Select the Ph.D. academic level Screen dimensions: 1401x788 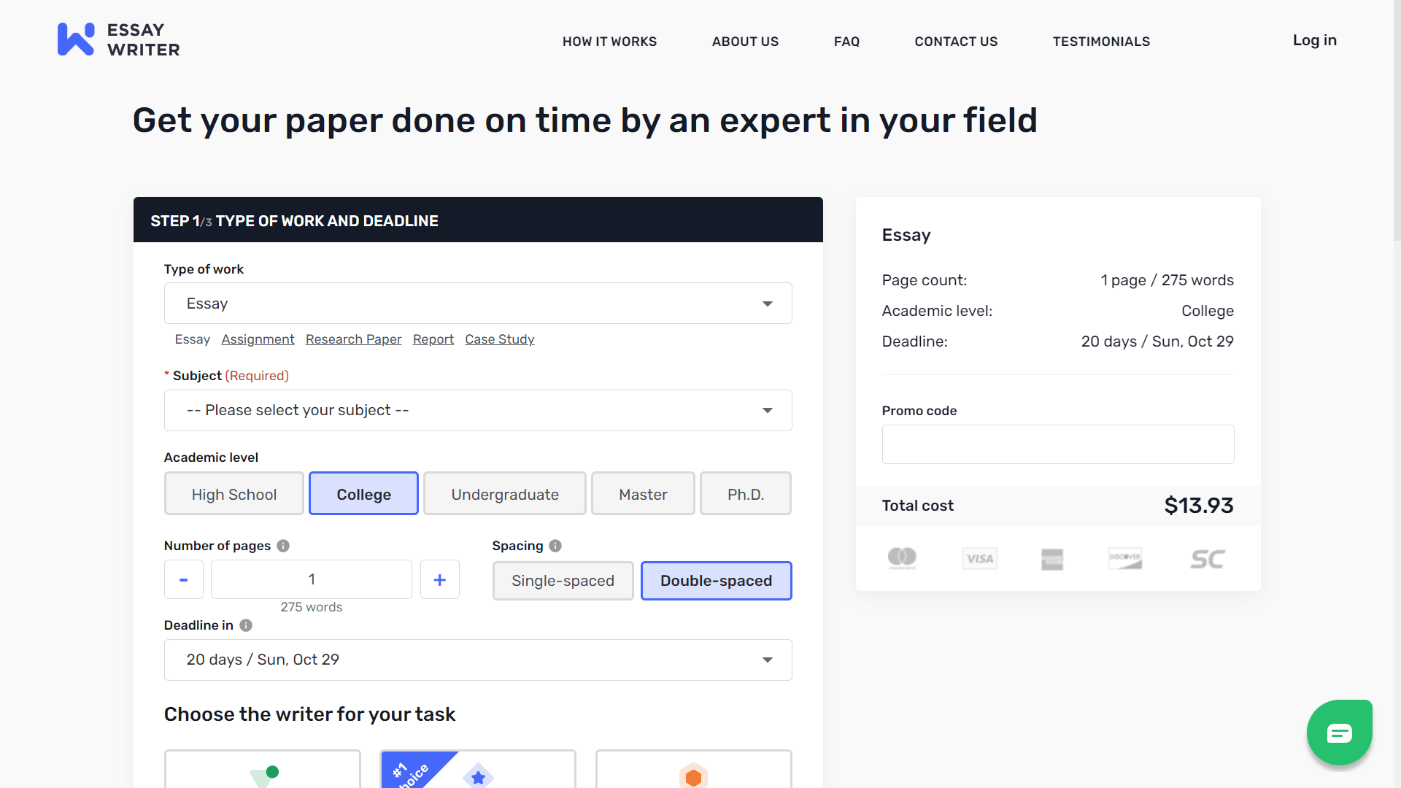click(745, 493)
